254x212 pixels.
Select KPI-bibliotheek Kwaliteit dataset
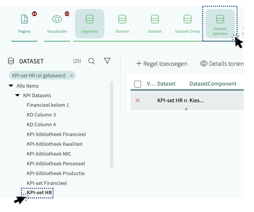54,144
